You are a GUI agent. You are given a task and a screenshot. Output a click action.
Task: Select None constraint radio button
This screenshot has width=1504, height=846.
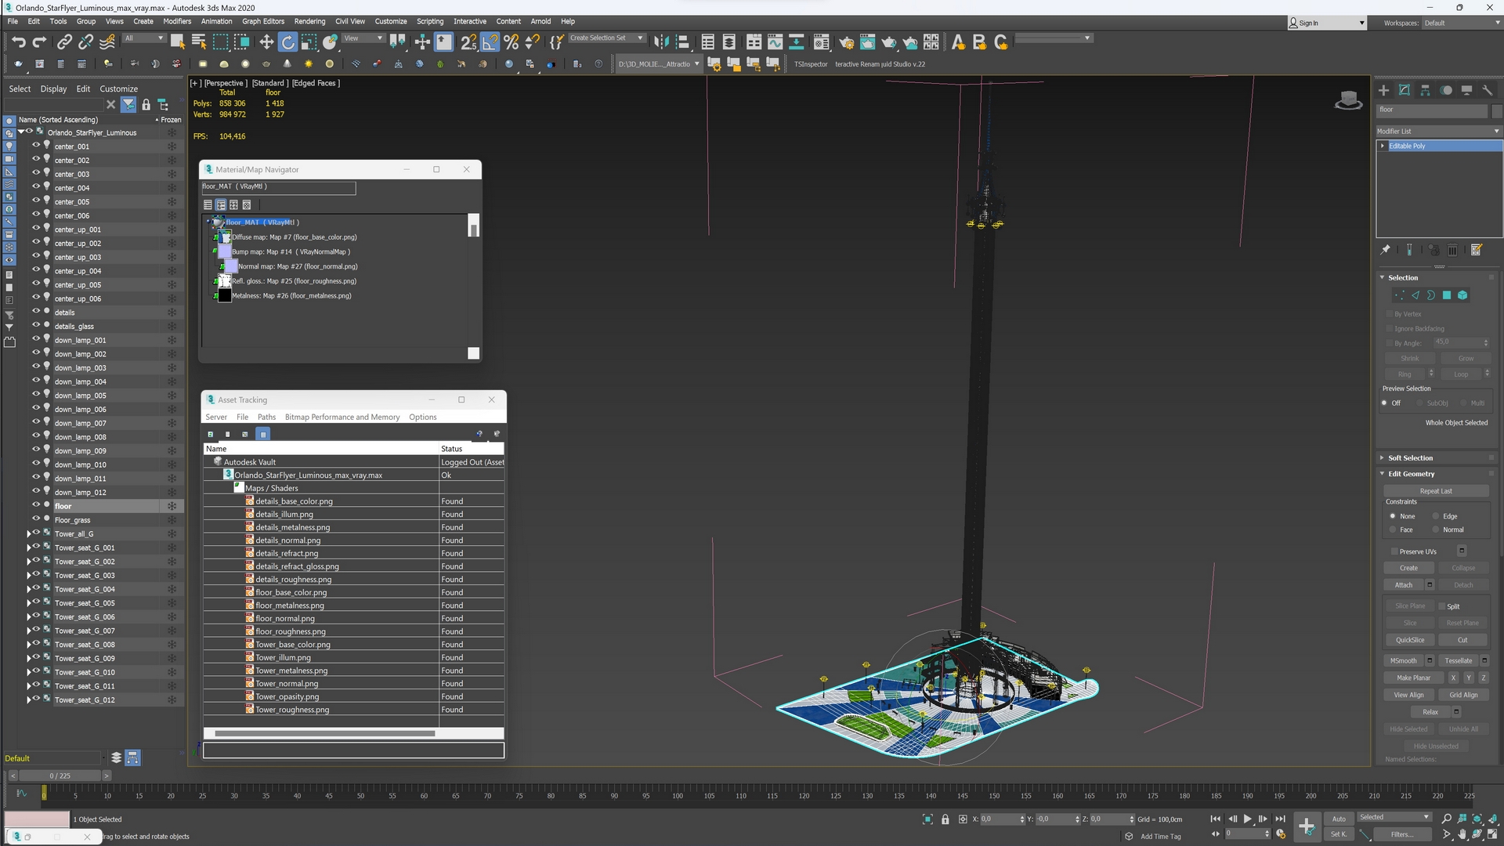pos(1393,516)
